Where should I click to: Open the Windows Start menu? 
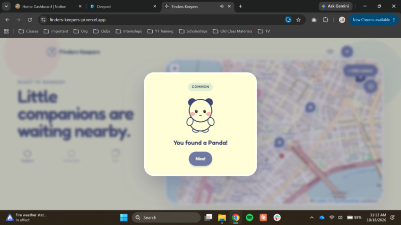pos(124,218)
